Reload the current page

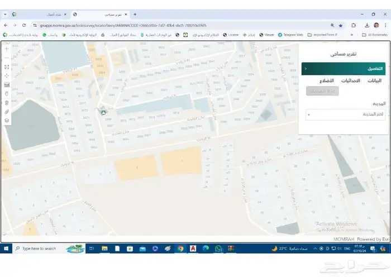[x=24, y=25]
